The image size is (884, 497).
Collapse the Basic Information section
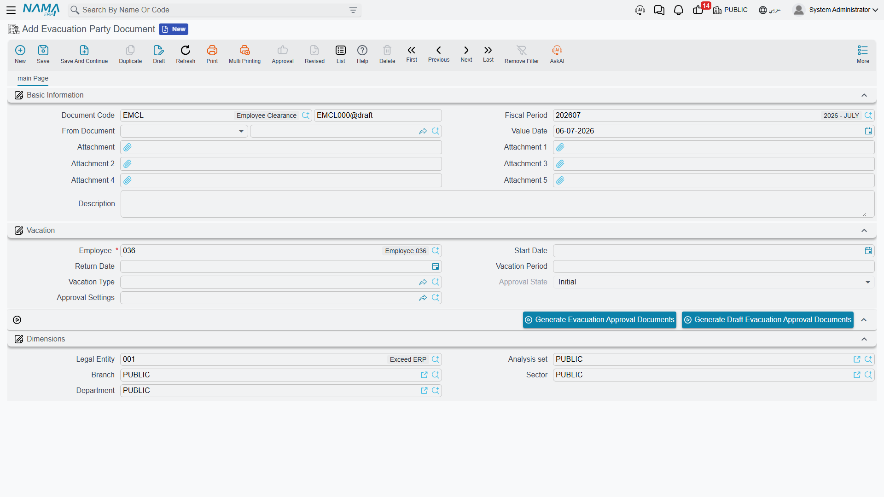click(x=864, y=95)
